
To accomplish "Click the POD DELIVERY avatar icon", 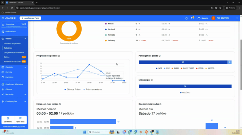I will tap(213, 18).
